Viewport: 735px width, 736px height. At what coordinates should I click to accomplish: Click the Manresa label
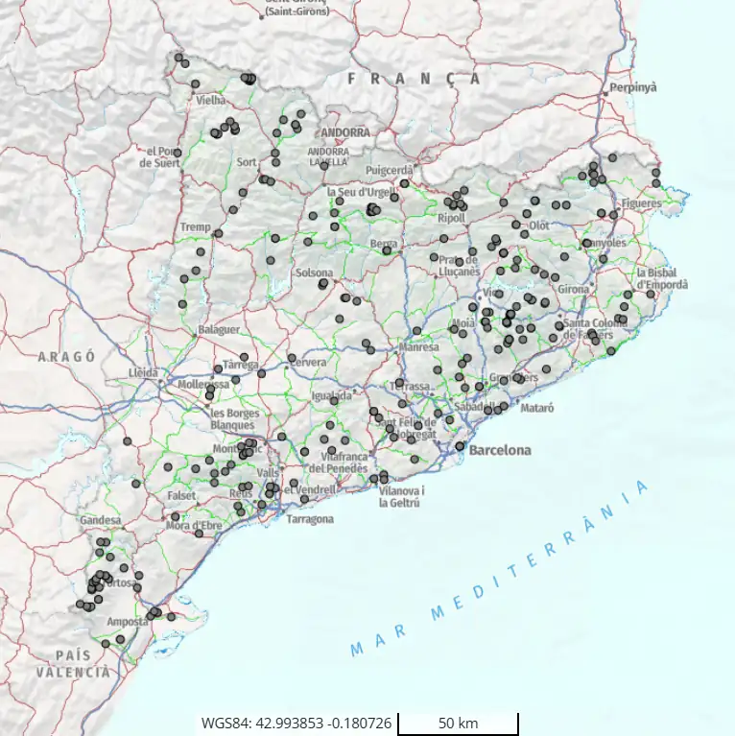point(418,347)
